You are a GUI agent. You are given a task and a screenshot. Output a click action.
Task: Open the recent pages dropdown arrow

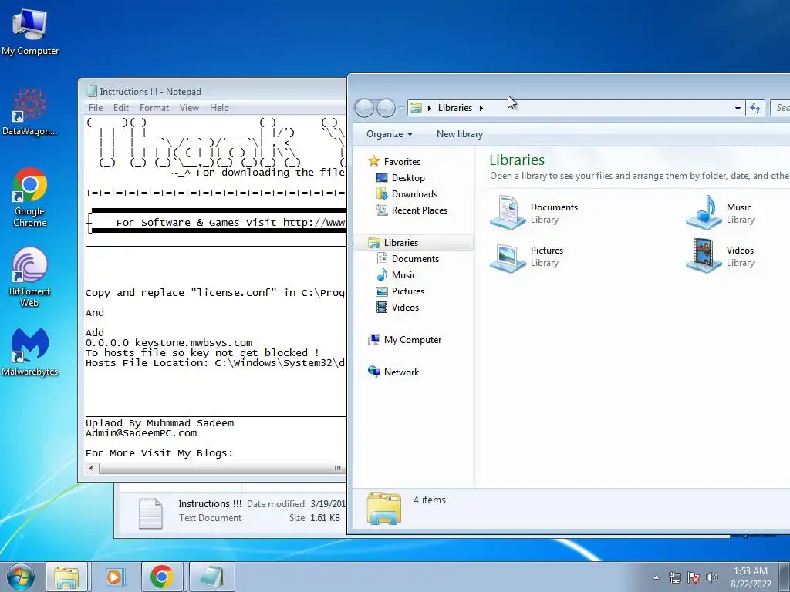click(x=401, y=108)
